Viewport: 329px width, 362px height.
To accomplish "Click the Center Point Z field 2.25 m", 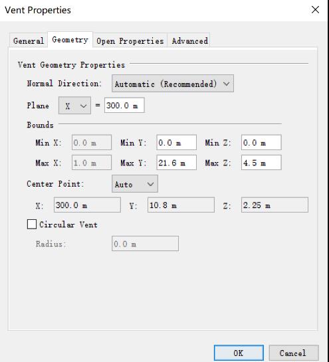I will pyautogui.click(x=274, y=205).
